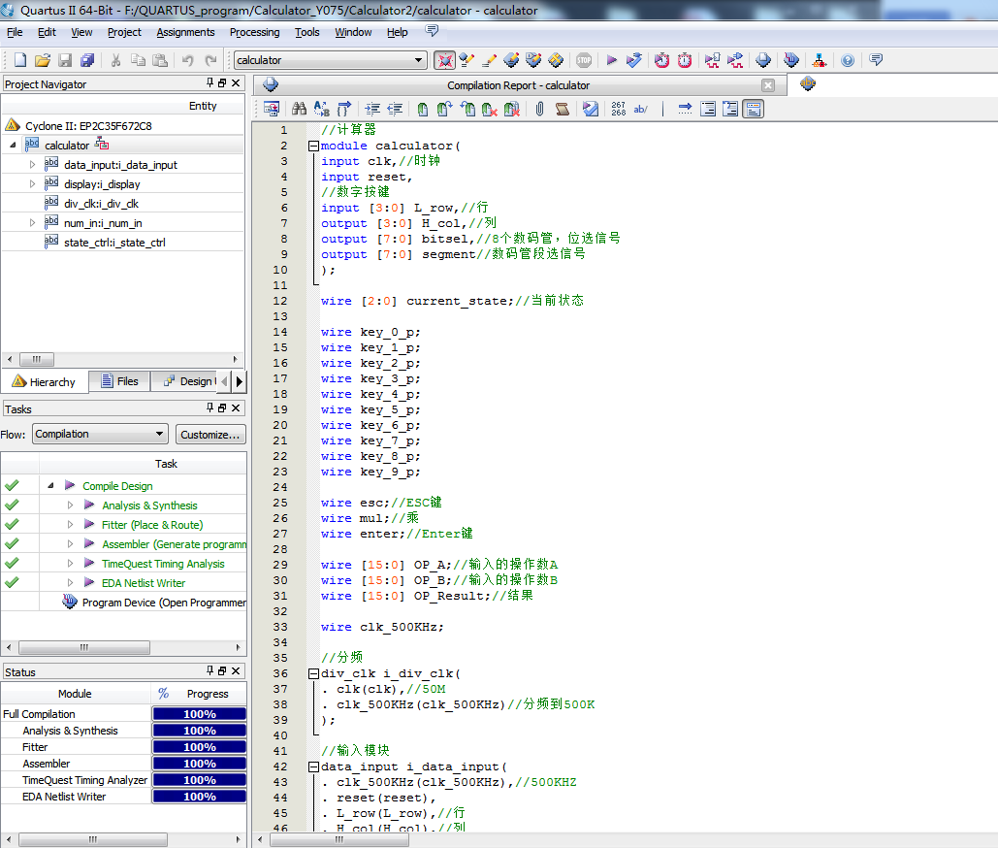Open the Assignments menu
Image resolution: width=998 pixels, height=848 pixels.
(185, 32)
